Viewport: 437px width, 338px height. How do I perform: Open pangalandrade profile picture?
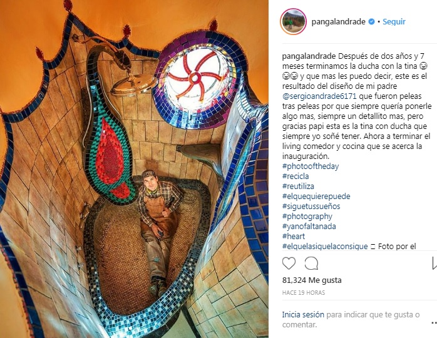click(x=293, y=21)
